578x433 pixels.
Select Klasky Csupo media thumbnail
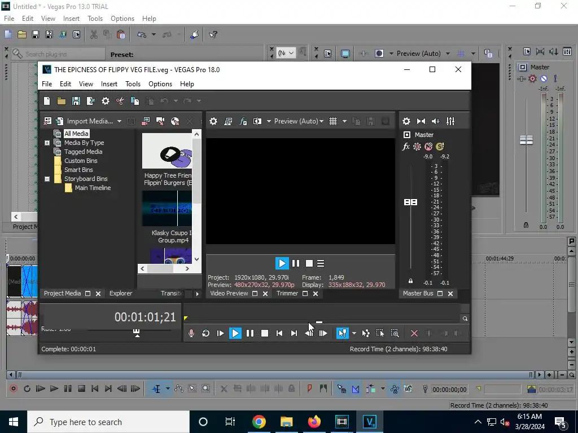(x=167, y=209)
